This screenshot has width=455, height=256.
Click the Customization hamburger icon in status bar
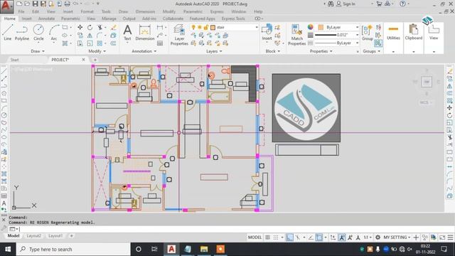tap(450, 238)
